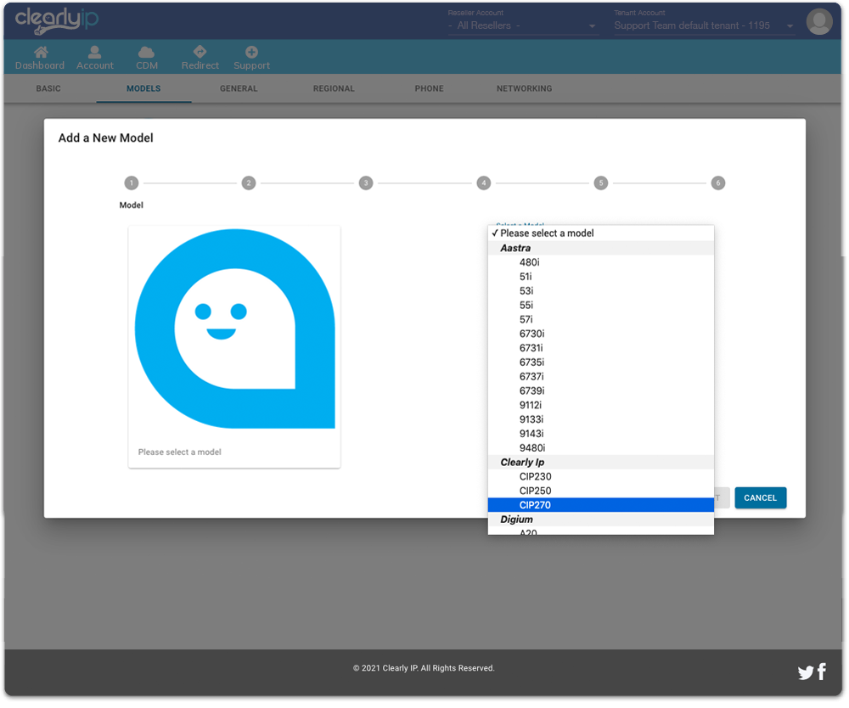Screen dimensions: 849x708
Task: Click the Facebook icon in footer
Action: tap(822, 672)
